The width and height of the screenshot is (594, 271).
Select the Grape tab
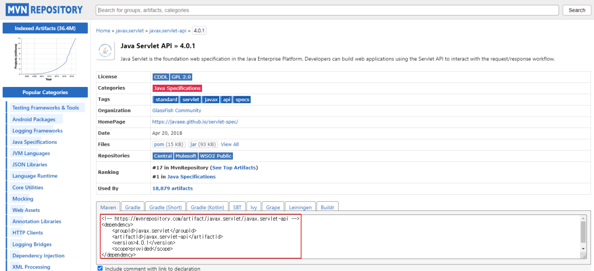273,207
